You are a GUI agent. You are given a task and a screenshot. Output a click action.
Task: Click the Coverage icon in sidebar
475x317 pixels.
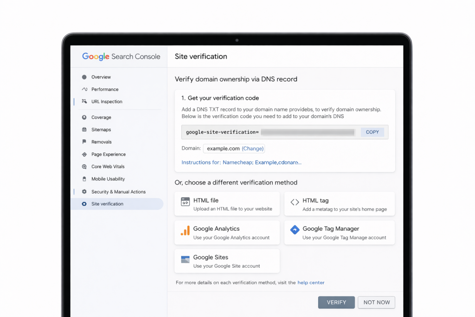click(84, 117)
